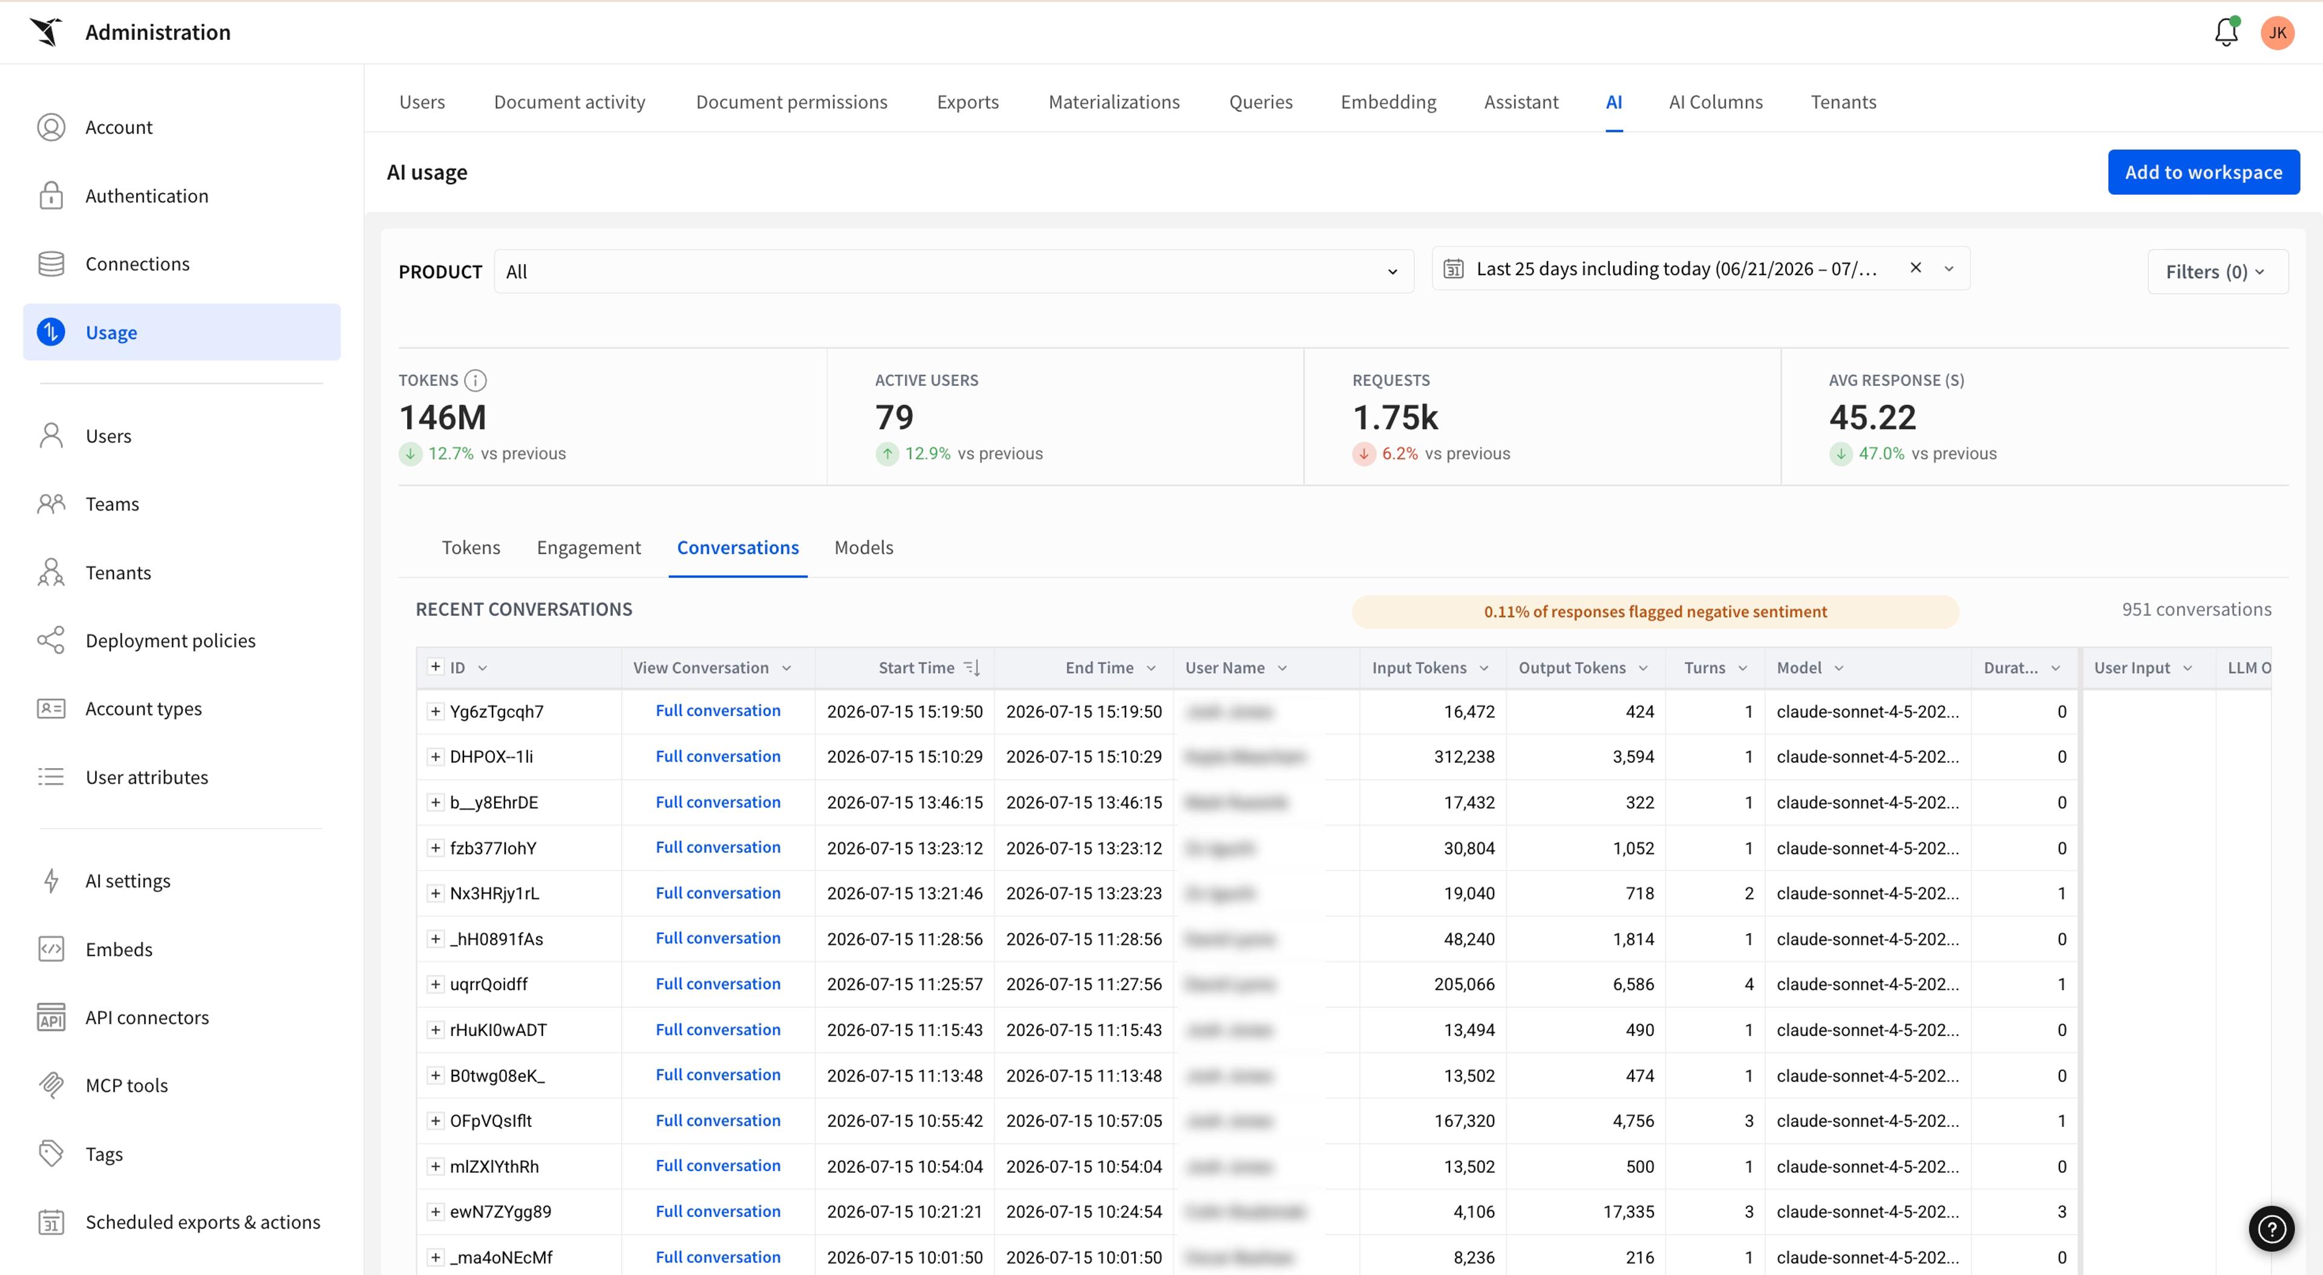Open Full conversation for OFpVQsIflt

click(x=718, y=1120)
